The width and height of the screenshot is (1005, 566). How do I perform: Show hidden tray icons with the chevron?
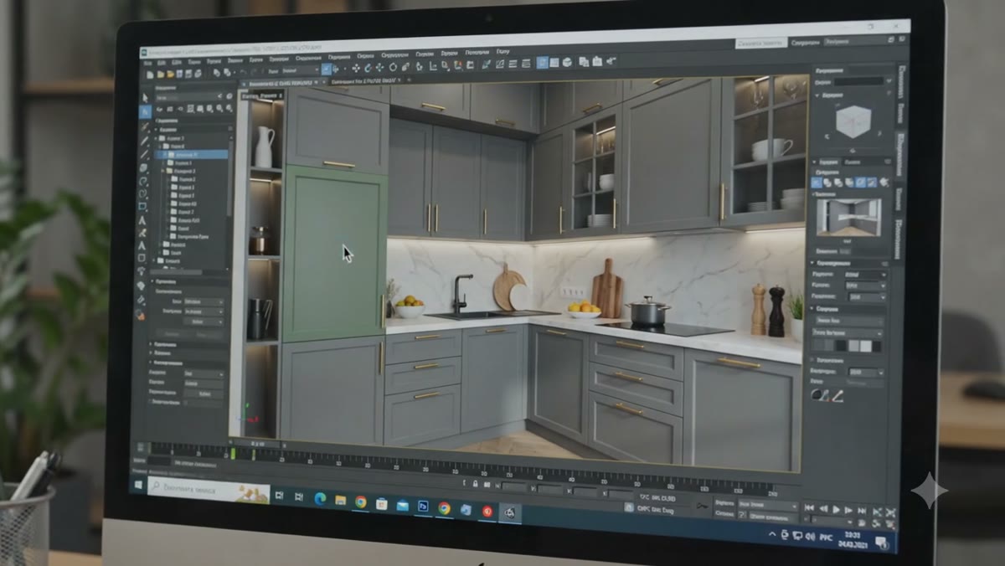click(x=772, y=535)
